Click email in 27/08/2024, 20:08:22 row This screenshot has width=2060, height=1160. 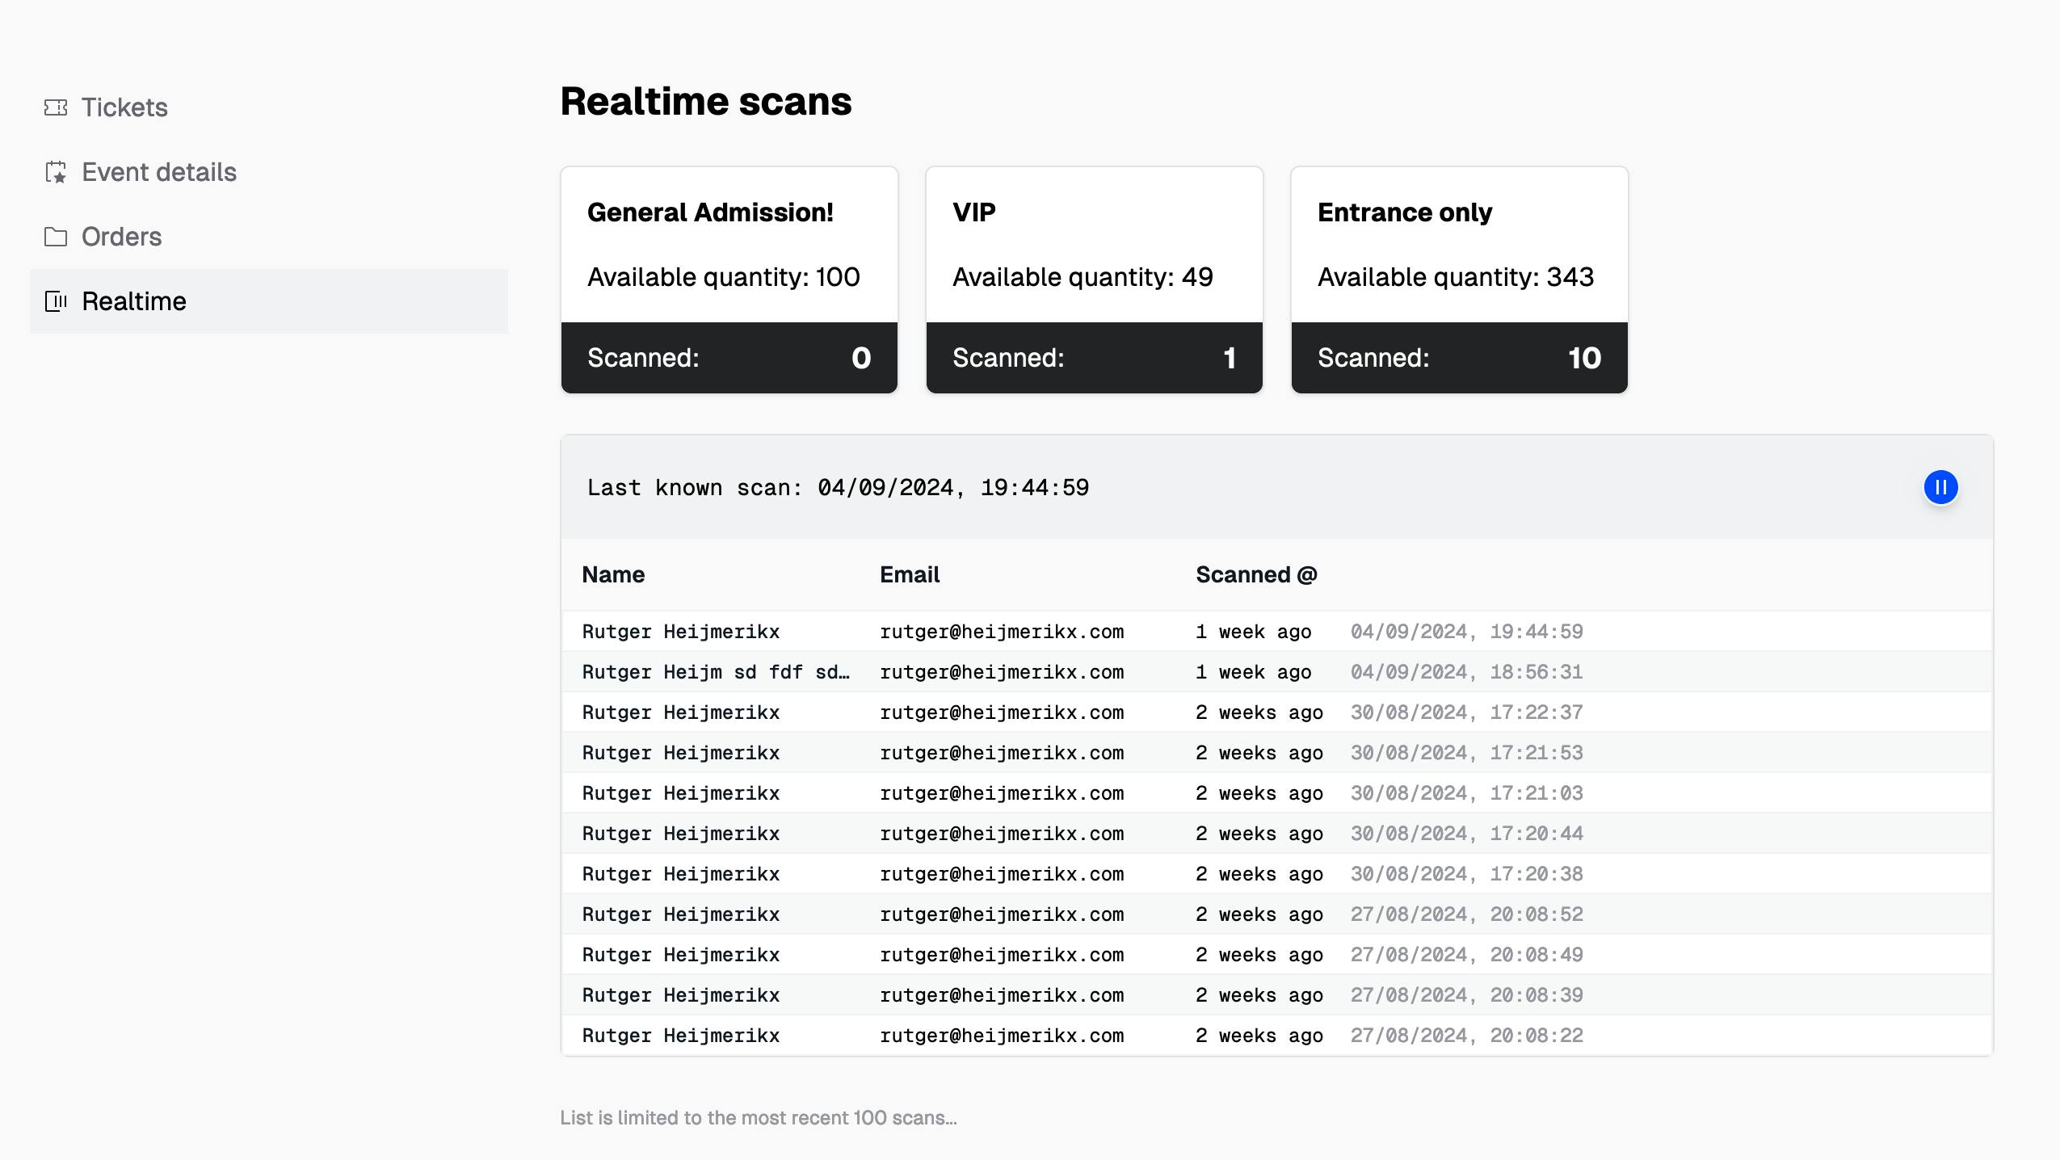point(1002,1036)
